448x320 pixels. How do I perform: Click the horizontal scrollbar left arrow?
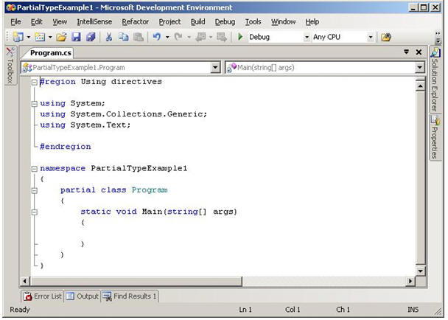25,281
